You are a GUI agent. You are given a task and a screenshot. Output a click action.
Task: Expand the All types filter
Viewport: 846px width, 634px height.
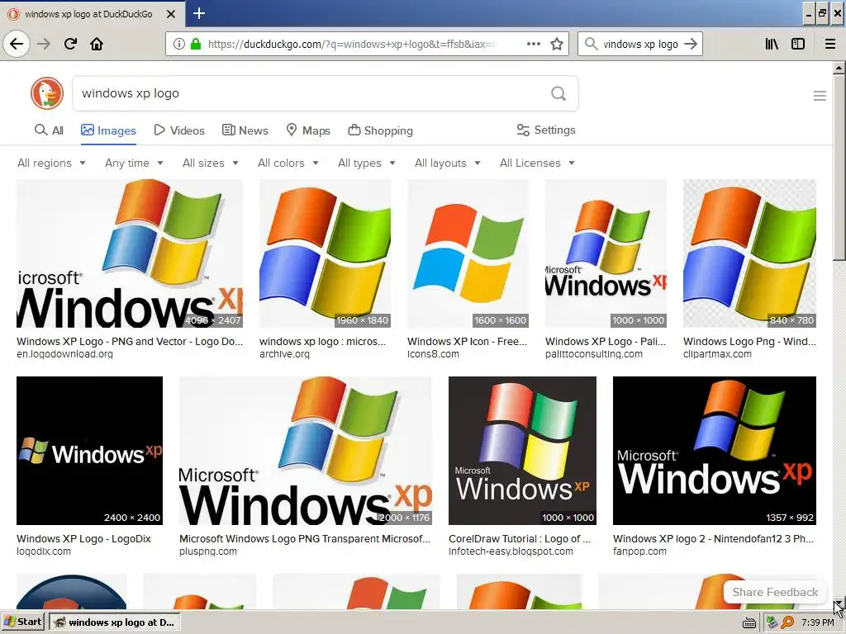point(367,163)
